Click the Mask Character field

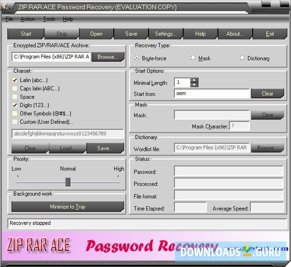click(240, 126)
